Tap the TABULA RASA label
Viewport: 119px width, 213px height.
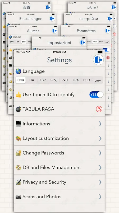pyautogui.click(x=38, y=109)
